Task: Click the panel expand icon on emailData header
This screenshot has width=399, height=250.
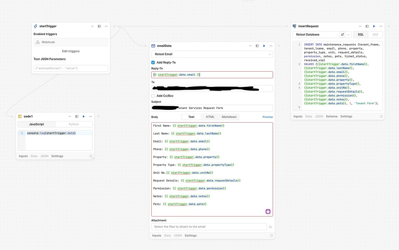Action: point(257,46)
